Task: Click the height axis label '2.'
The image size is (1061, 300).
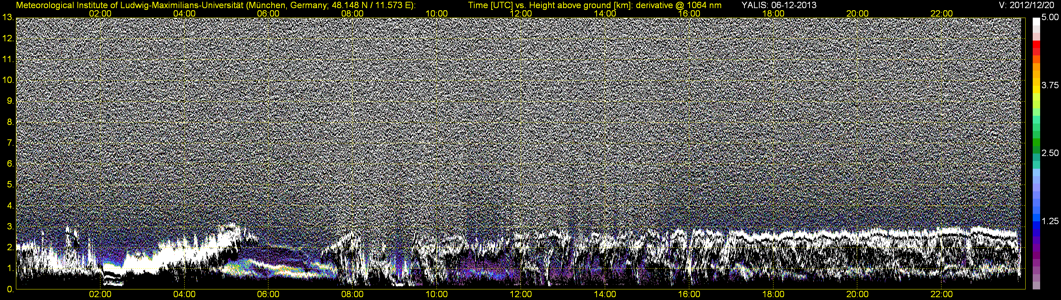Action: [10, 247]
